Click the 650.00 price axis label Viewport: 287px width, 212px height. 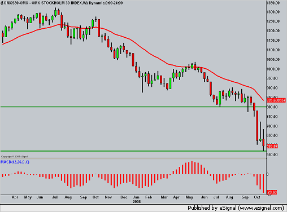click(272, 135)
